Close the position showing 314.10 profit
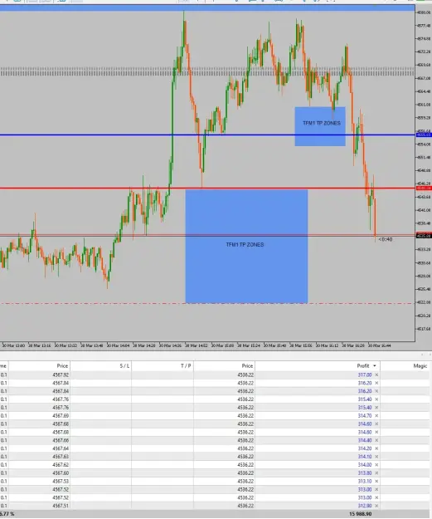The image size is (432, 519). click(376, 457)
